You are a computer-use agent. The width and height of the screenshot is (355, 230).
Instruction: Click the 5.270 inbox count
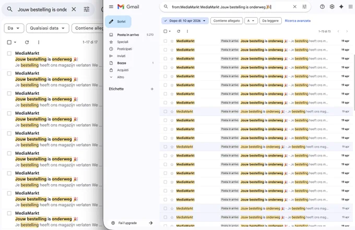point(150,35)
